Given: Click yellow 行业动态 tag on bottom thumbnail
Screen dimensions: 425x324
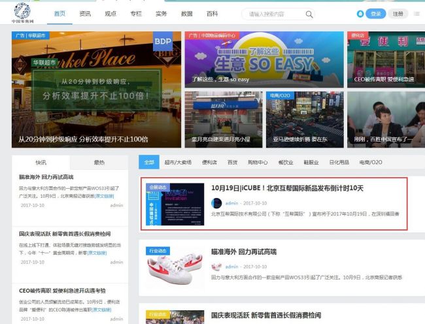Looking at the screenshot, I should click(158, 314).
